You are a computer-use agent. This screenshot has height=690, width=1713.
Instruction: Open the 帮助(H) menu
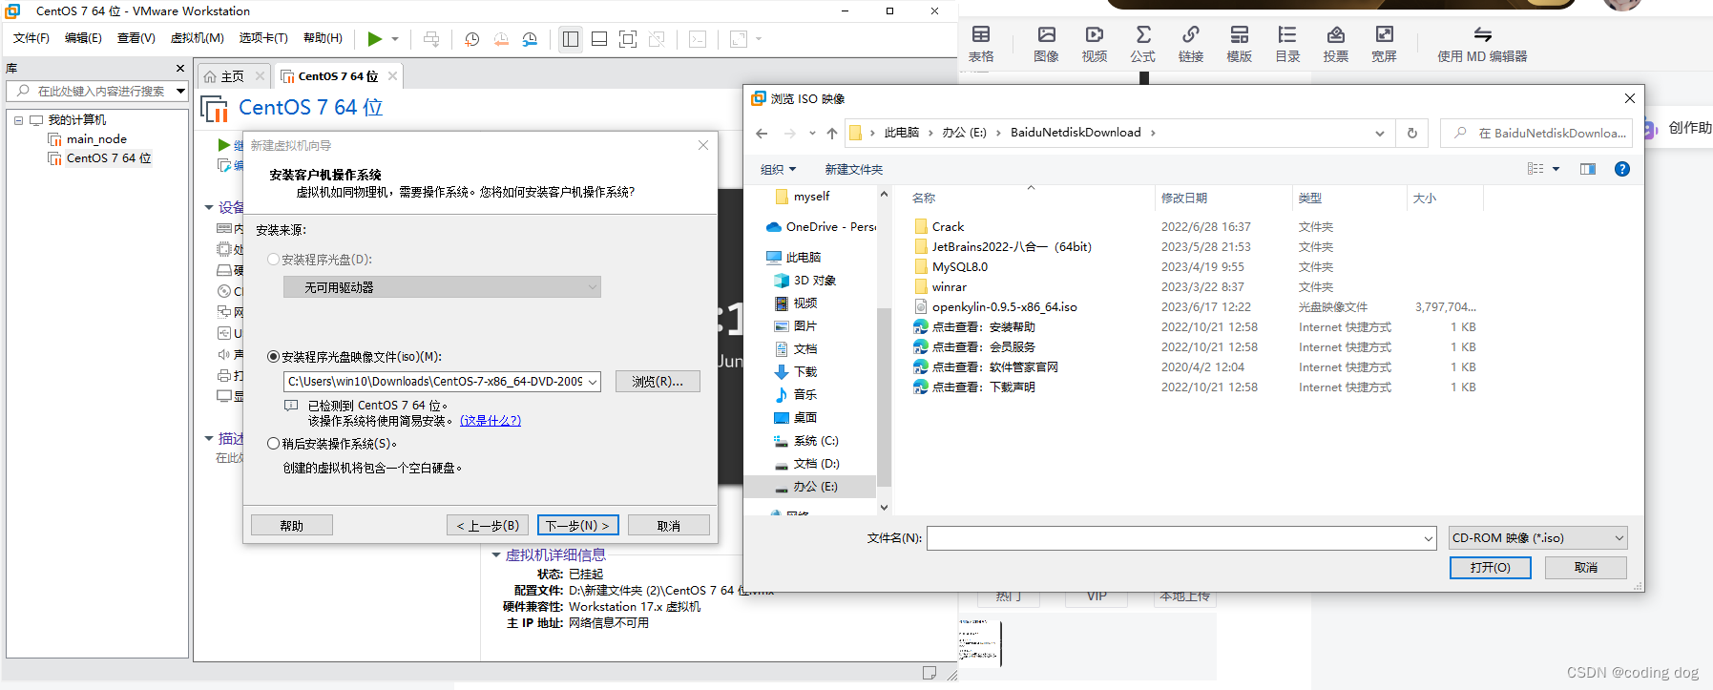coord(323,38)
